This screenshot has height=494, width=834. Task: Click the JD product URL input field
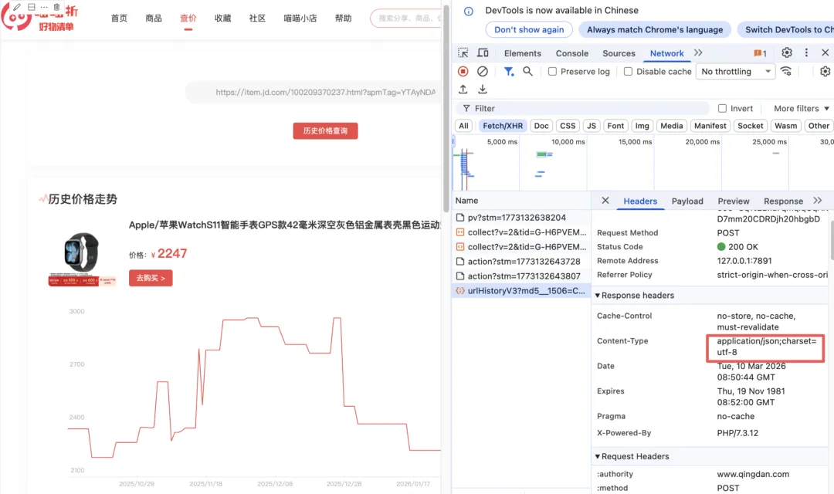pyautogui.click(x=314, y=93)
